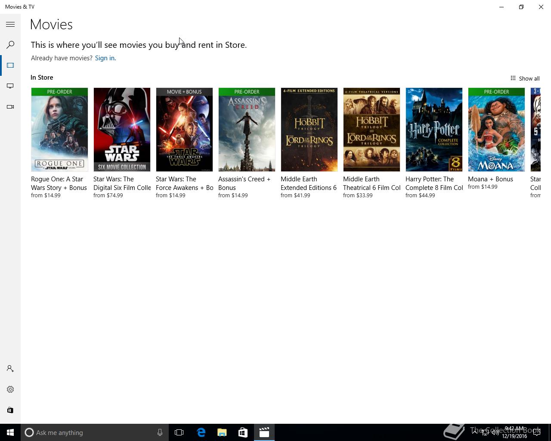Open Task View on taskbar
Image resolution: width=551 pixels, height=441 pixels.
[x=179, y=432]
